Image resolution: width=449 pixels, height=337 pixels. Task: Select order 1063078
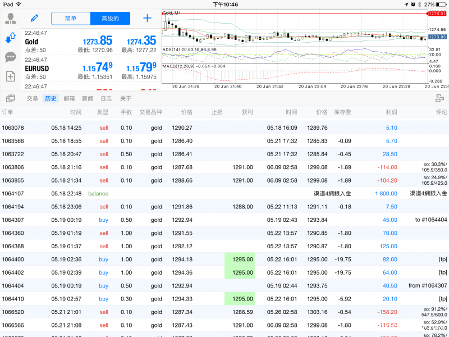click(x=224, y=128)
